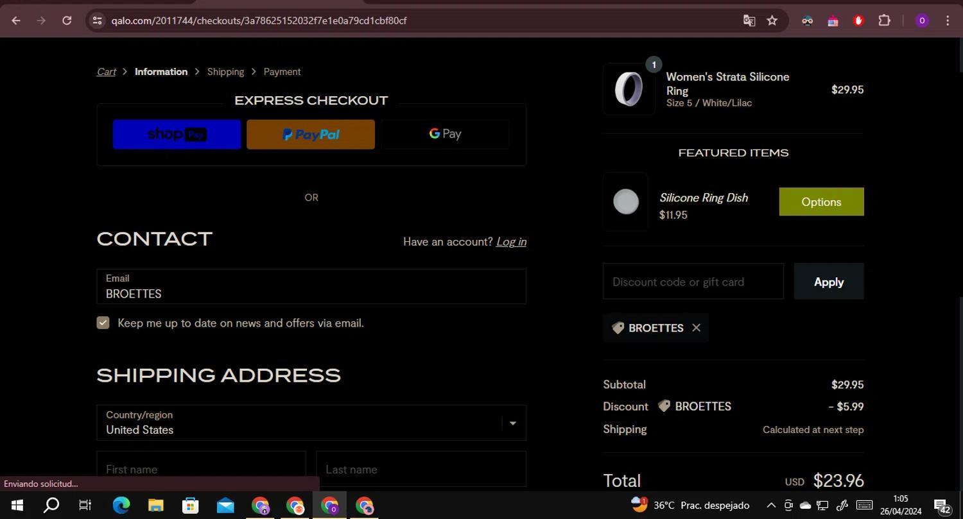Open the on-screen keyboard tray icon
This screenshot has height=519, width=963.
864,505
